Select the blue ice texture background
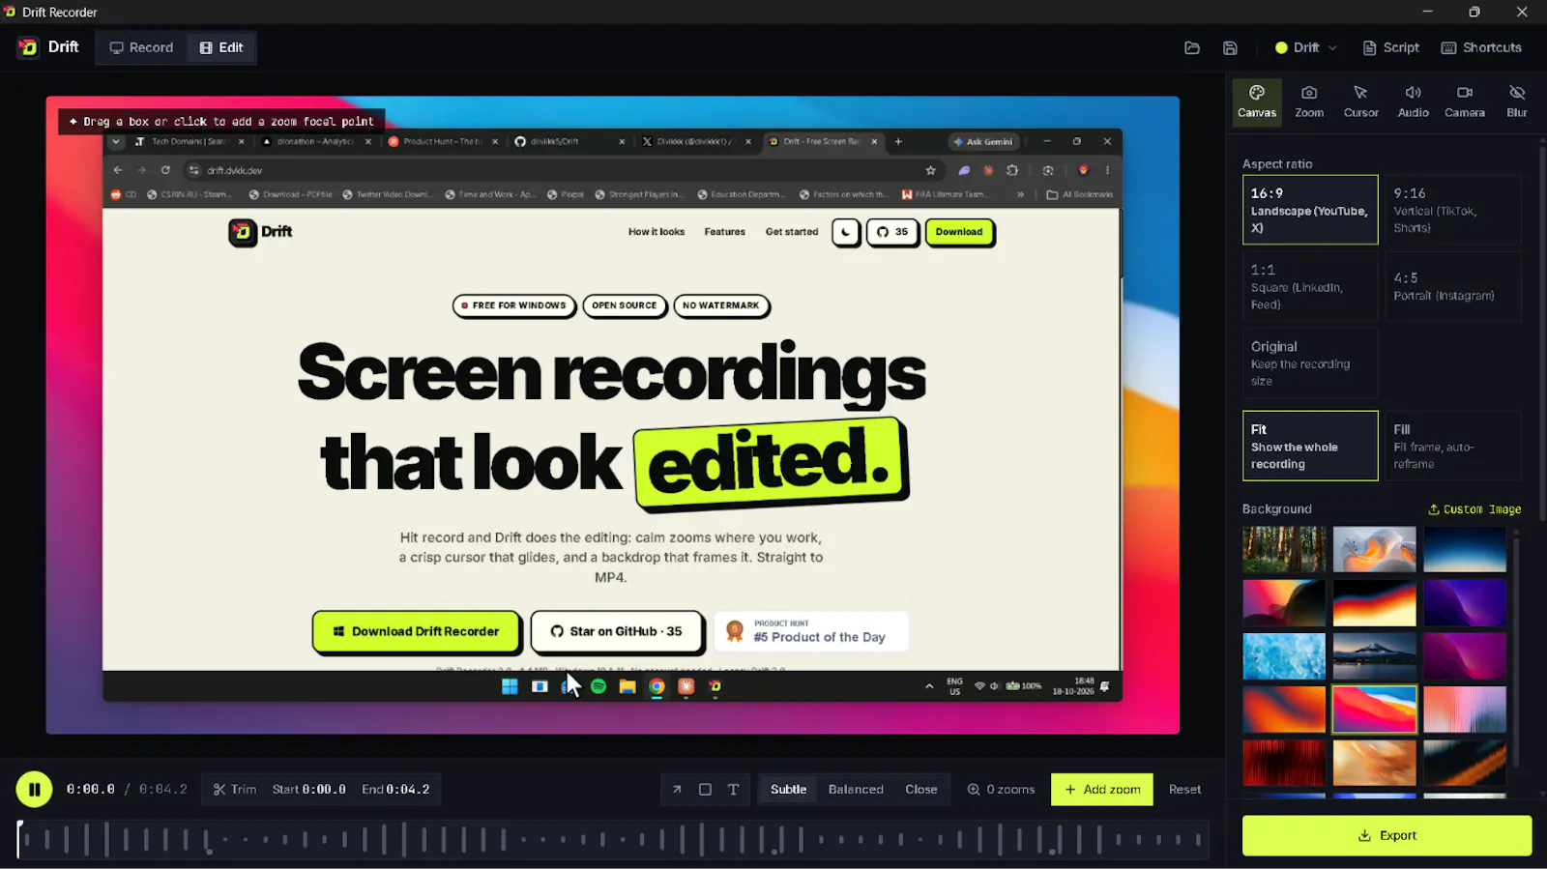Image resolution: width=1547 pixels, height=869 pixels. point(1284,656)
